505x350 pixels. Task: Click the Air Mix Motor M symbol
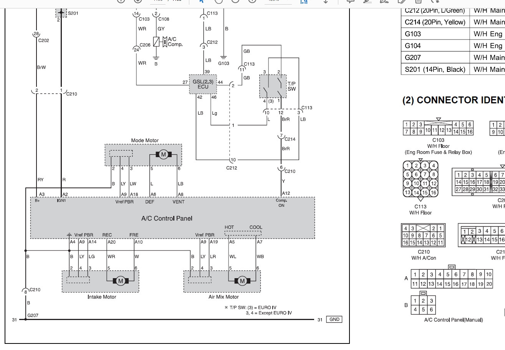[242, 281]
